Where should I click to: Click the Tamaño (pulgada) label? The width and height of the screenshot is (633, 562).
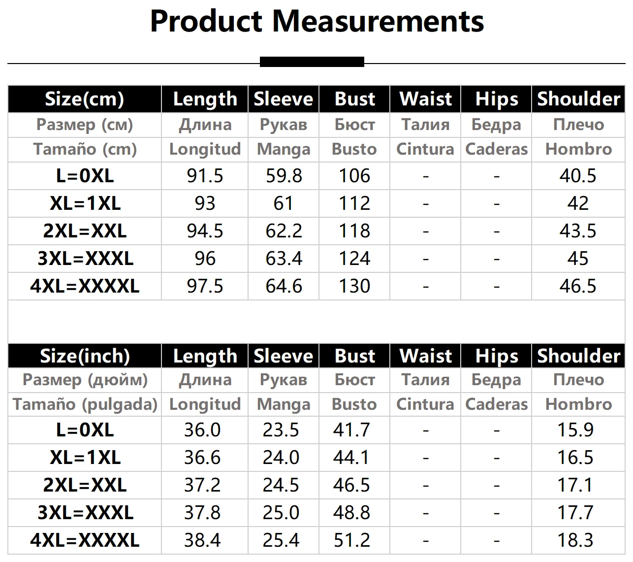(85, 404)
